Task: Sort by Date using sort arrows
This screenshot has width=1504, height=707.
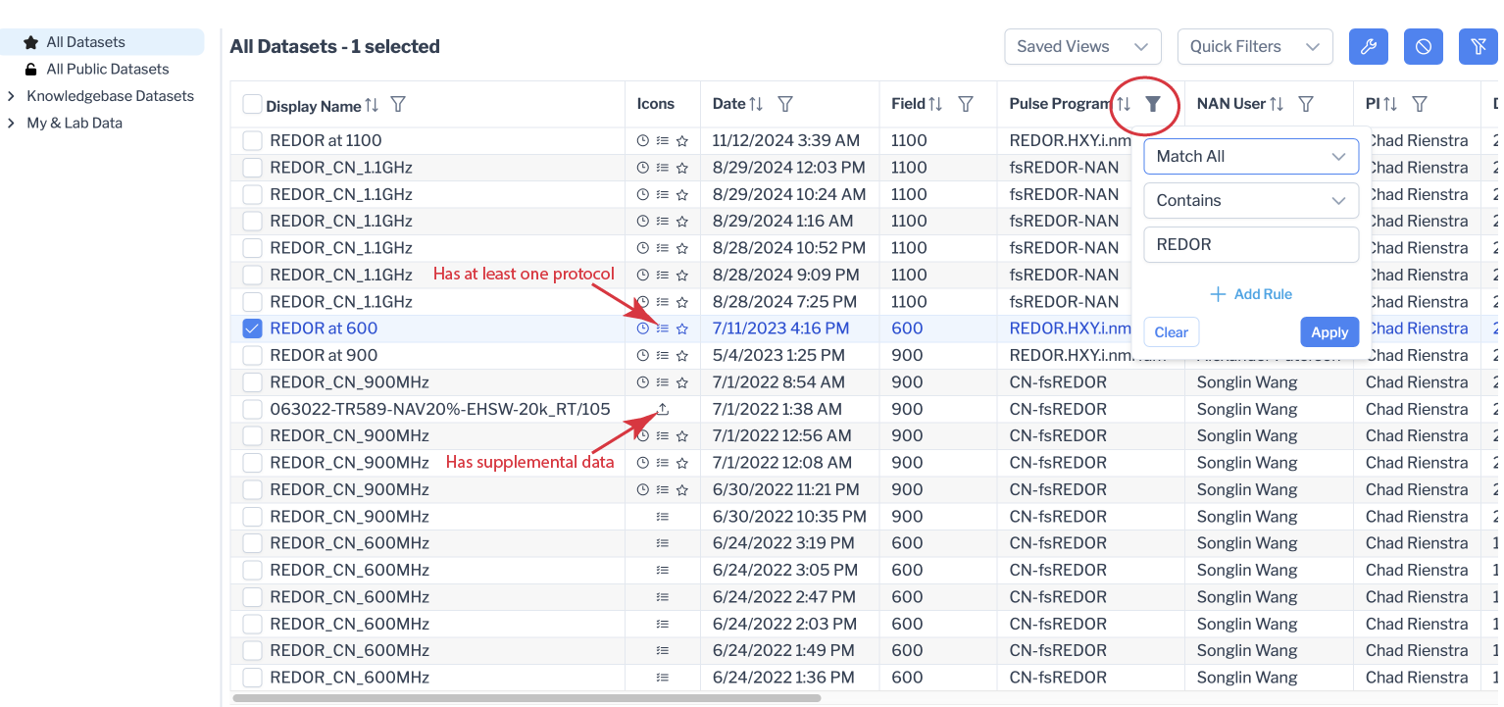Action: 756,104
